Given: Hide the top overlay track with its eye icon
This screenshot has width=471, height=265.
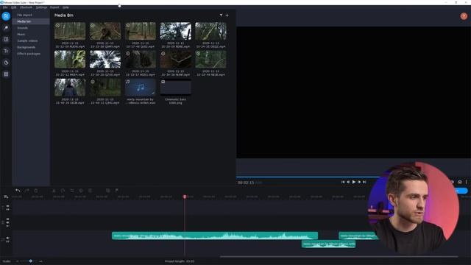Looking at the screenshot, I should [7, 206].
